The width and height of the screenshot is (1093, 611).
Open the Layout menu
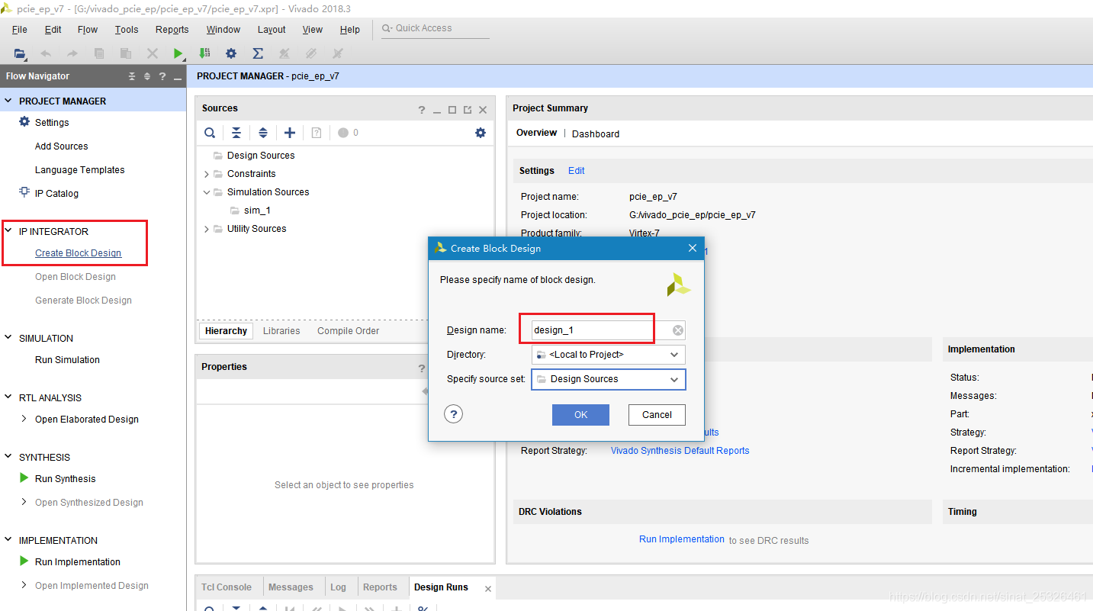click(272, 30)
